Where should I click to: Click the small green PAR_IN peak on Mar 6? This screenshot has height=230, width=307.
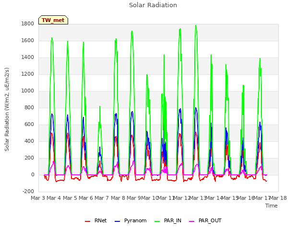click(x=100, y=106)
